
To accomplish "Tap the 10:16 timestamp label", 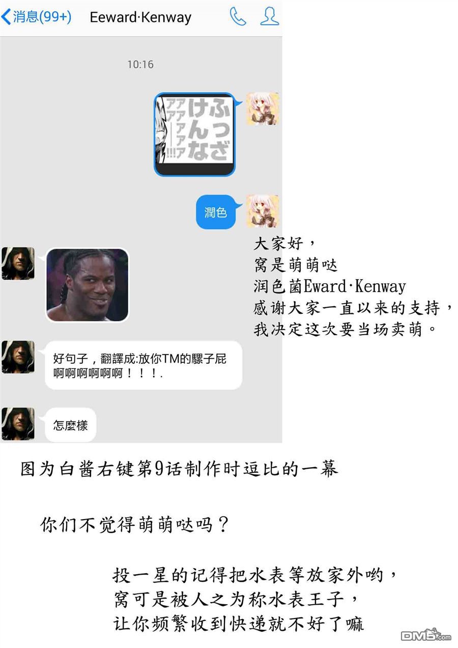I will coord(140,65).
